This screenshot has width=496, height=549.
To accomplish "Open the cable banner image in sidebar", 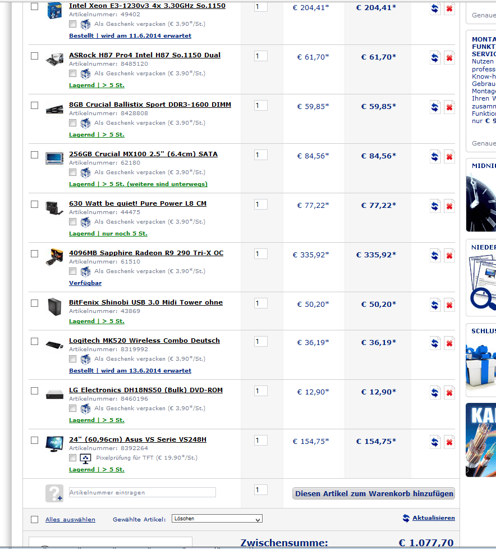I will [481, 440].
